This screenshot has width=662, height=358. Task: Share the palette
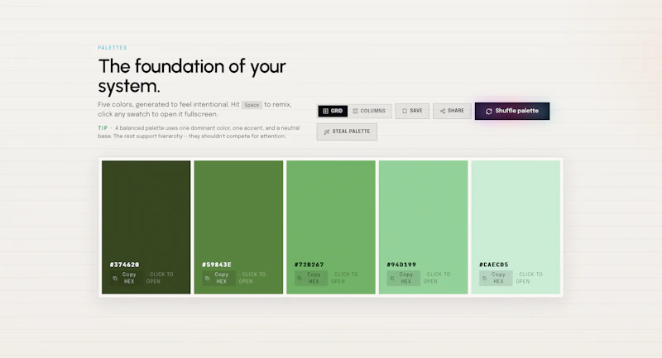click(452, 111)
